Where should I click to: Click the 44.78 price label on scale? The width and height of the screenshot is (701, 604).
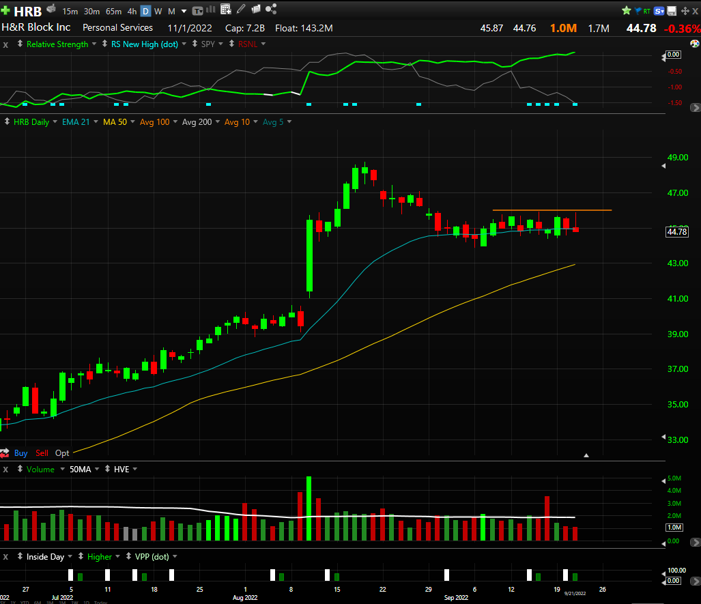tap(677, 231)
